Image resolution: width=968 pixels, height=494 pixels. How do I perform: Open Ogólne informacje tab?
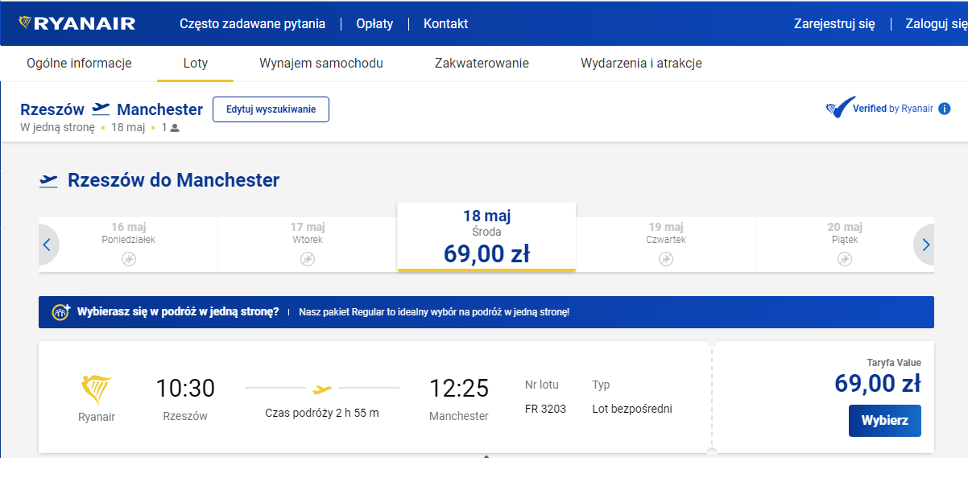(79, 64)
